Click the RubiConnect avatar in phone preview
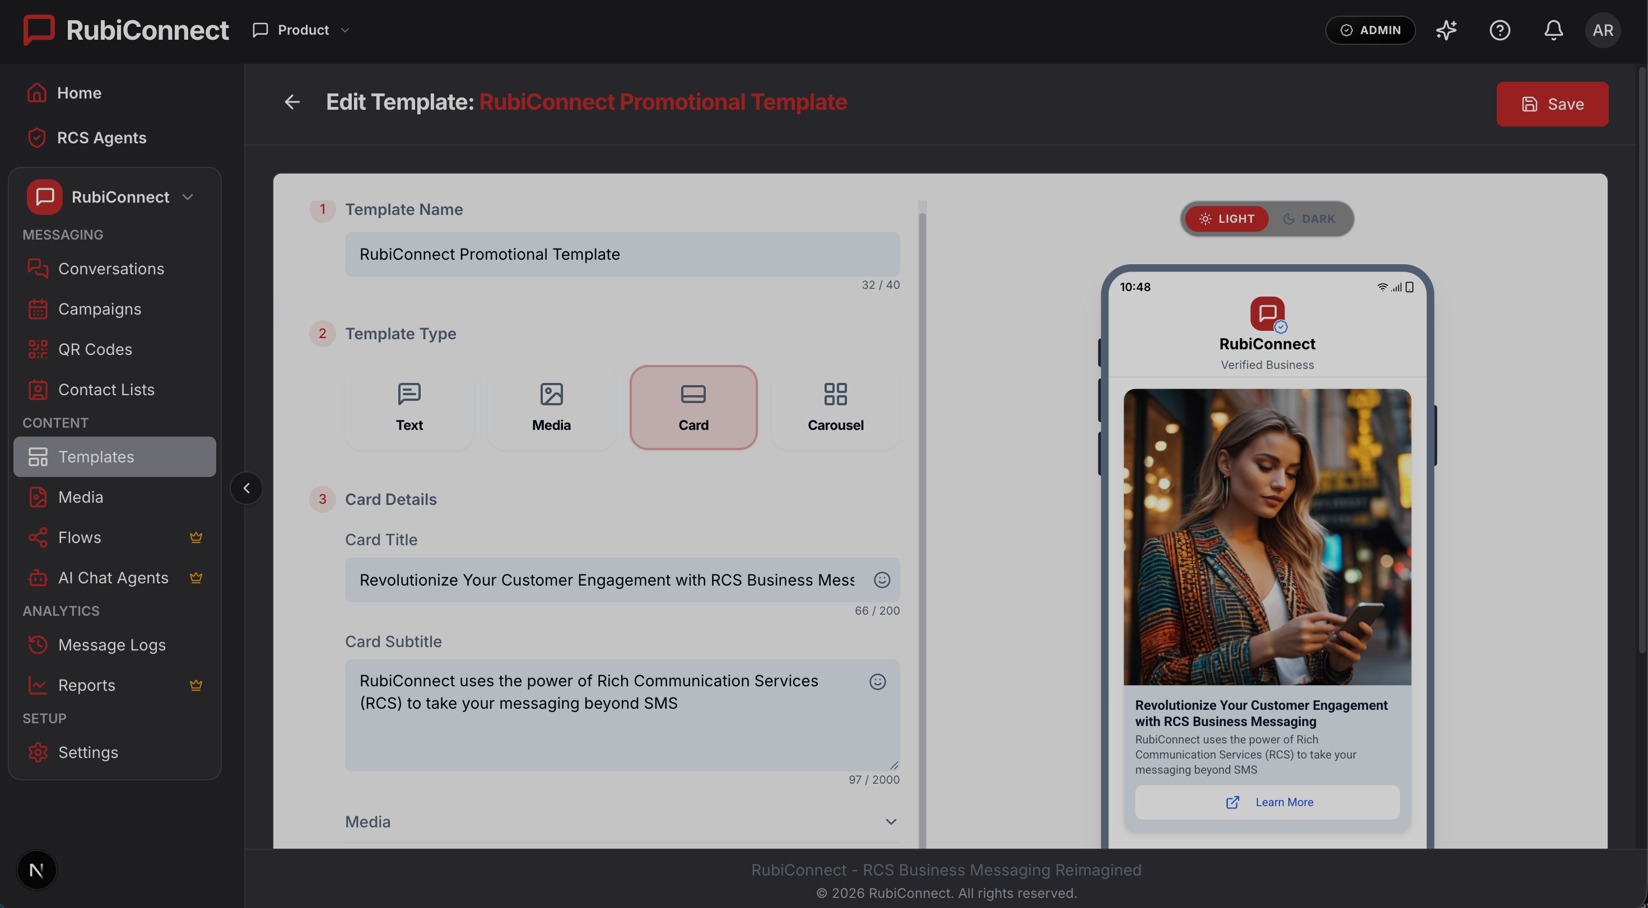The height and width of the screenshot is (908, 1648). click(1267, 313)
